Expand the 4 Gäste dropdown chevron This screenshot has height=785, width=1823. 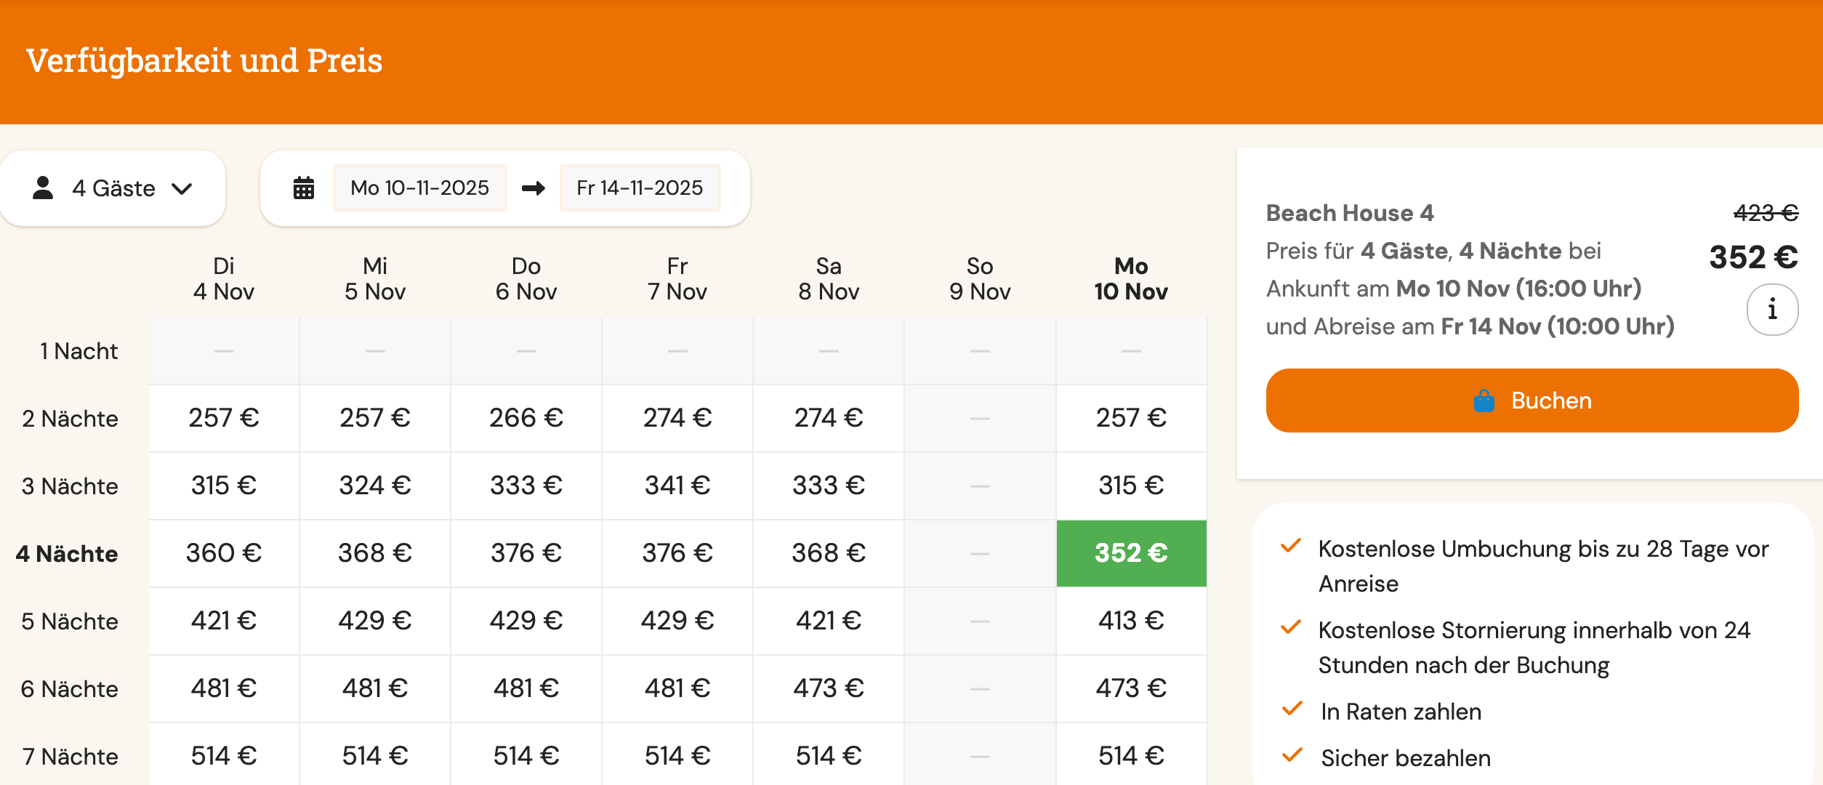(x=182, y=189)
